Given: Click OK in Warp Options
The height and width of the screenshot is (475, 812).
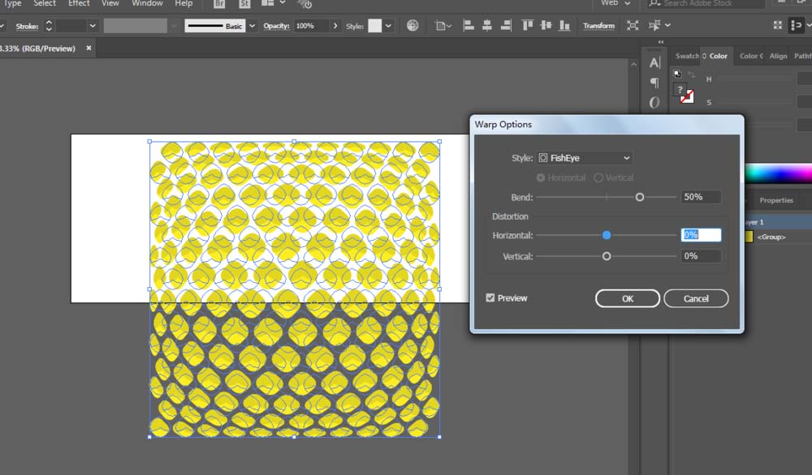Looking at the screenshot, I should coord(627,298).
